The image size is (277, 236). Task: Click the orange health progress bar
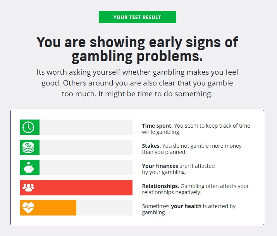(x=48, y=208)
